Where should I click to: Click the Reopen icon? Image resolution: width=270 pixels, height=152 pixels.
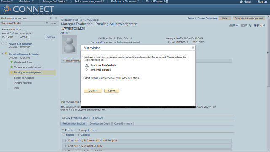coord(93,118)
